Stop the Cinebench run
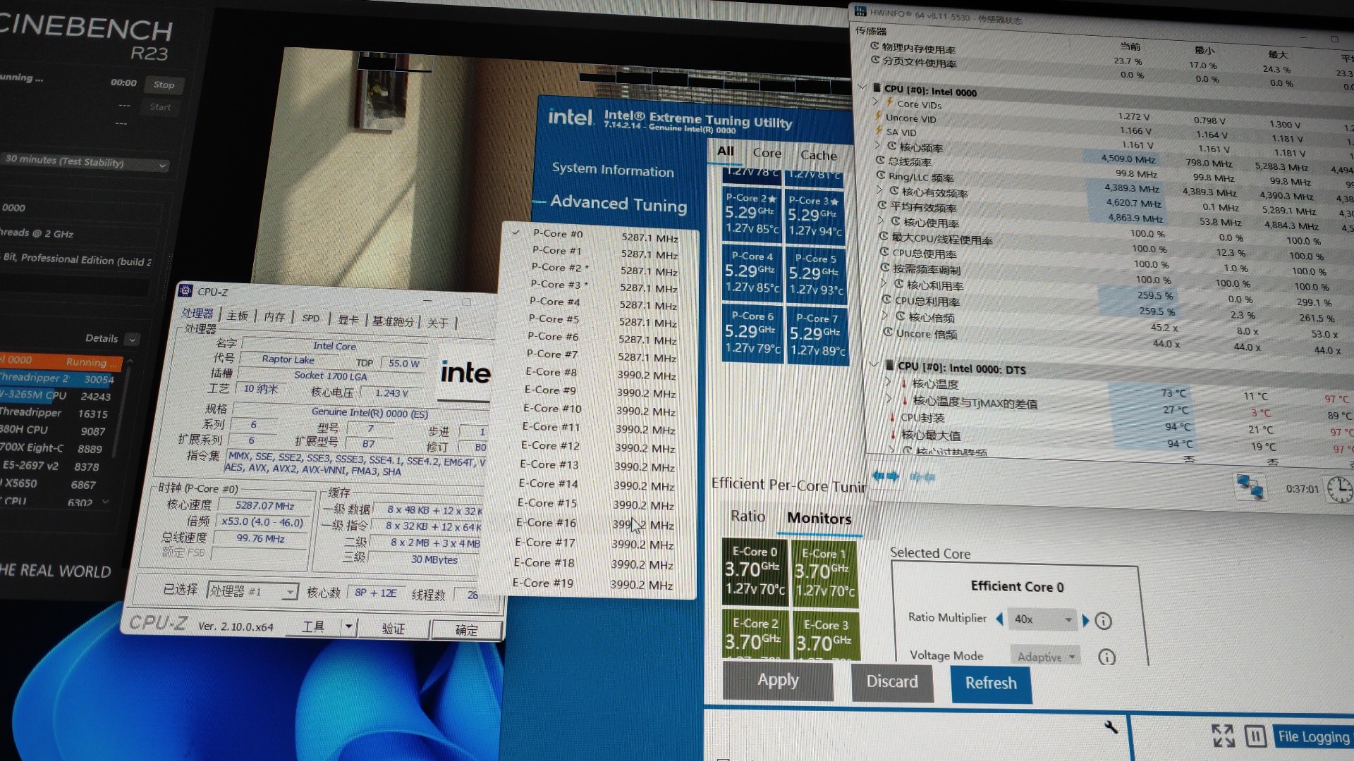 pyautogui.click(x=164, y=85)
